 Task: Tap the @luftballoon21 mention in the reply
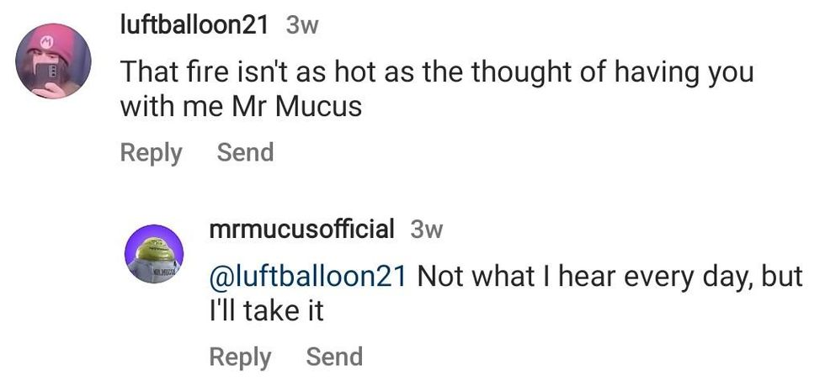(308, 276)
